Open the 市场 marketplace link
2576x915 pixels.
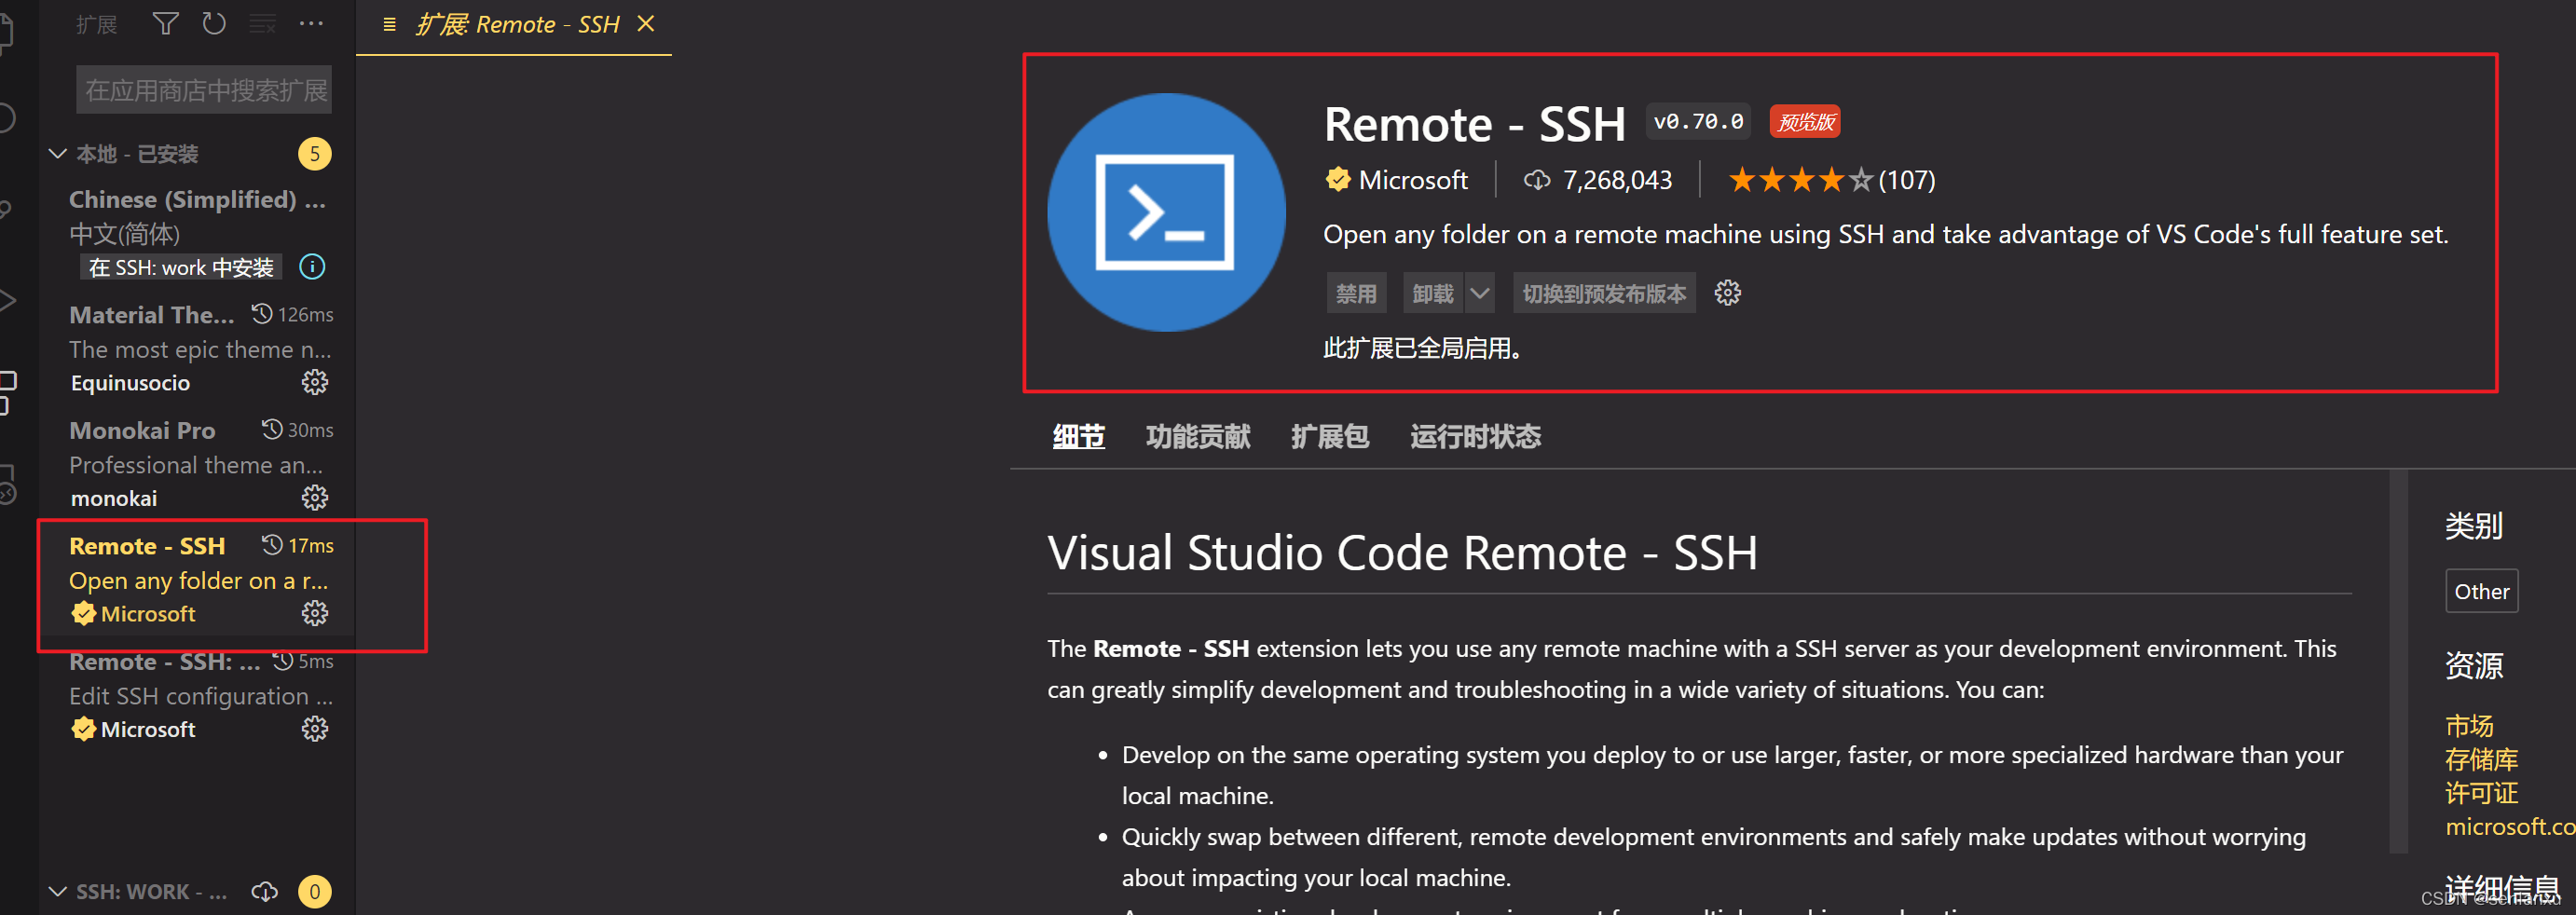[x=2469, y=725]
